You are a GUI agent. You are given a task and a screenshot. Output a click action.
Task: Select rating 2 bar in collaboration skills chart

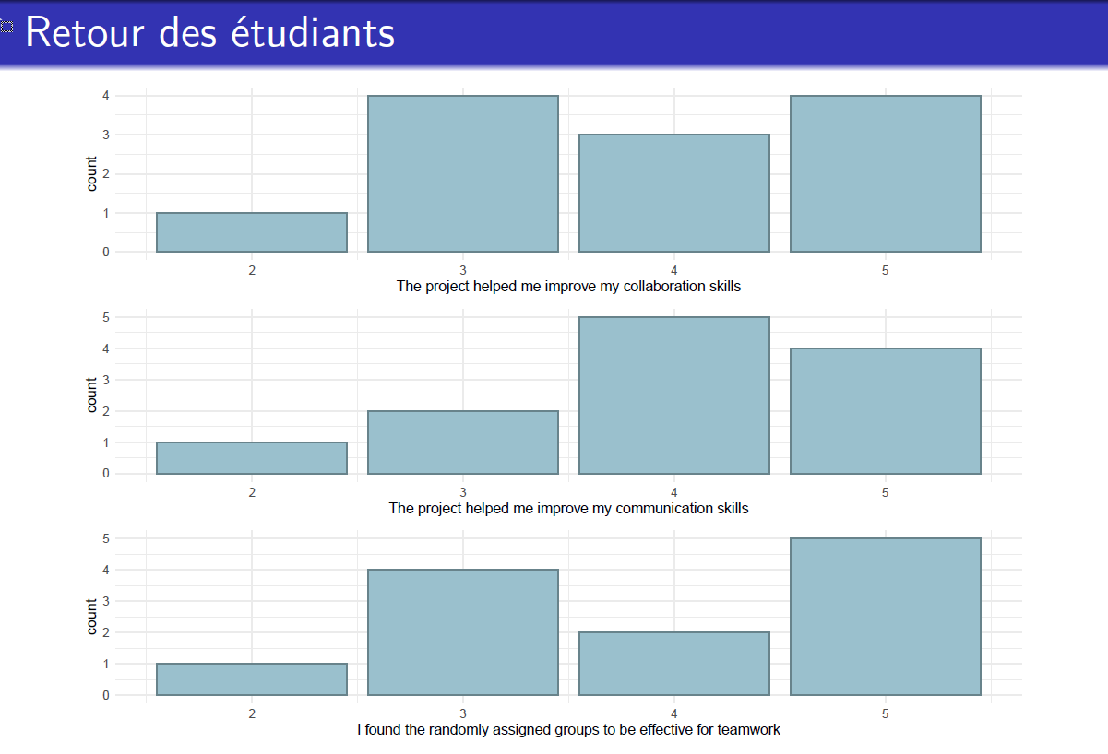(252, 232)
